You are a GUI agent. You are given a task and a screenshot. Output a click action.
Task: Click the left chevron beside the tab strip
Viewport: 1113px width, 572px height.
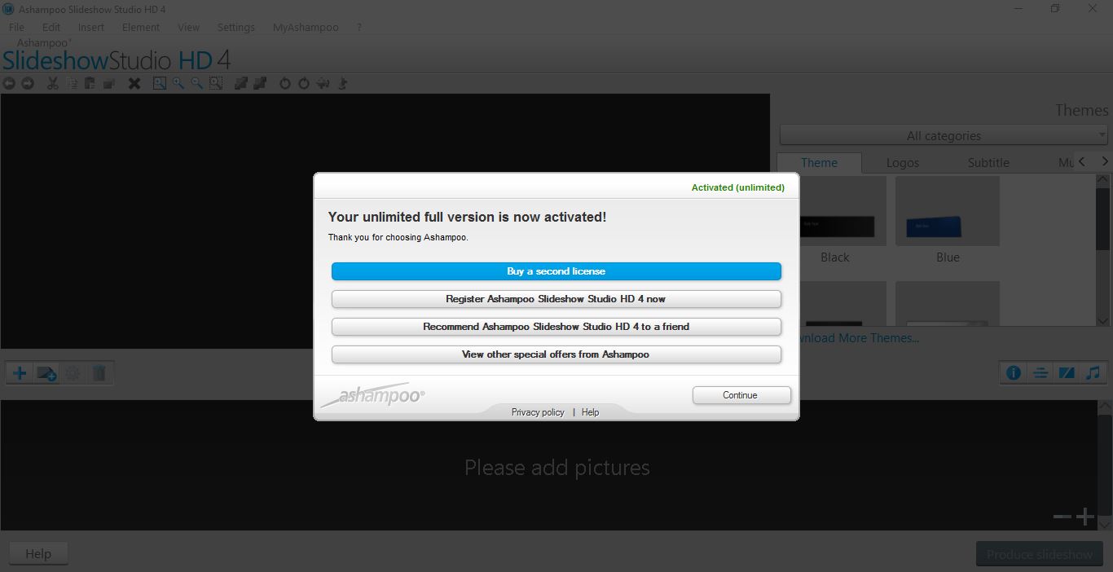click(x=1084, y=161)
